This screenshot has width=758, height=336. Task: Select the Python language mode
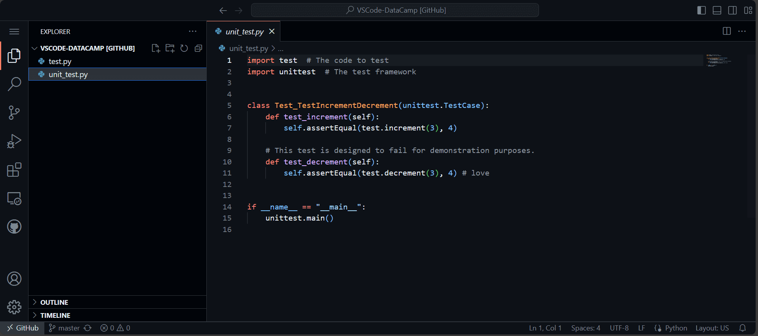pos(676,328)
